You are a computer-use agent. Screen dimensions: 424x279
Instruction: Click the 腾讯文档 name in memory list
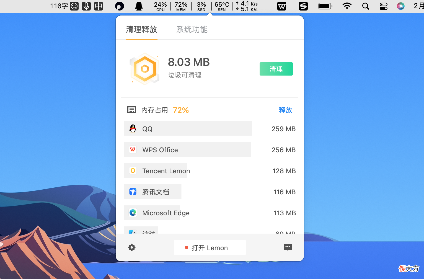point(156,192)
